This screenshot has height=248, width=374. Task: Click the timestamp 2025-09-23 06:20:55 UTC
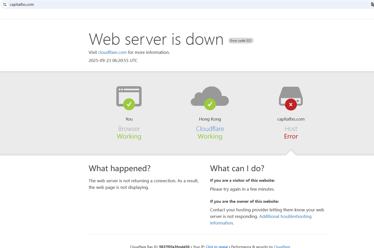tap(113, 60)
